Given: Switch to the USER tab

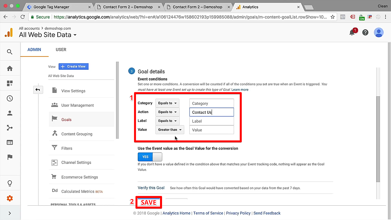Looking at the screenshot, I should [x=61, y=50].
